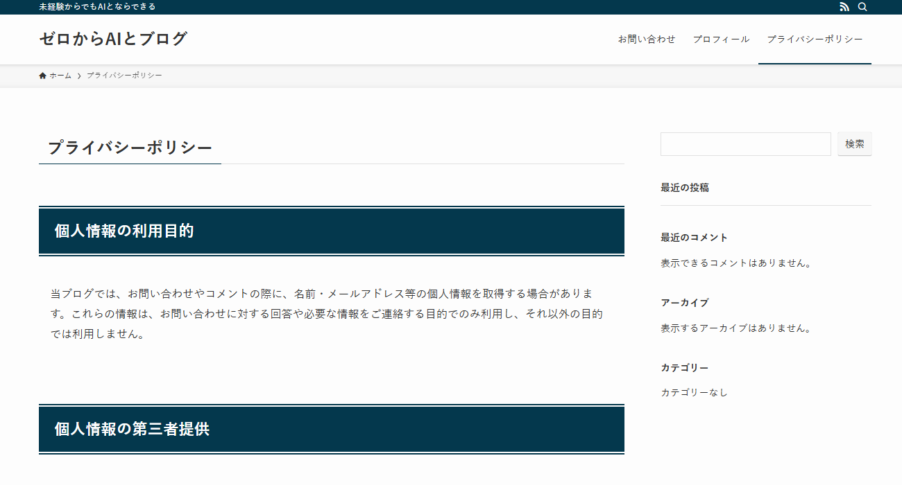Click the tagline 未経験からでもAIとならできる
This screenshot has height=485, width=902.
(x=97, y=7)
